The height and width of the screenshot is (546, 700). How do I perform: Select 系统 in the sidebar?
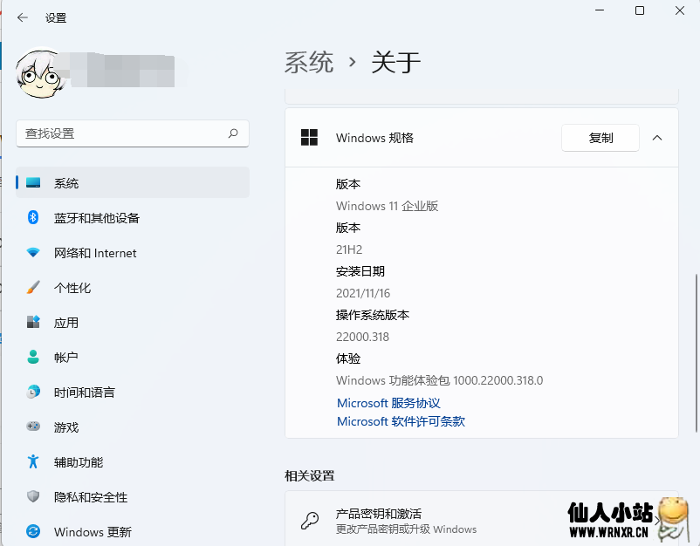[133, 182]
